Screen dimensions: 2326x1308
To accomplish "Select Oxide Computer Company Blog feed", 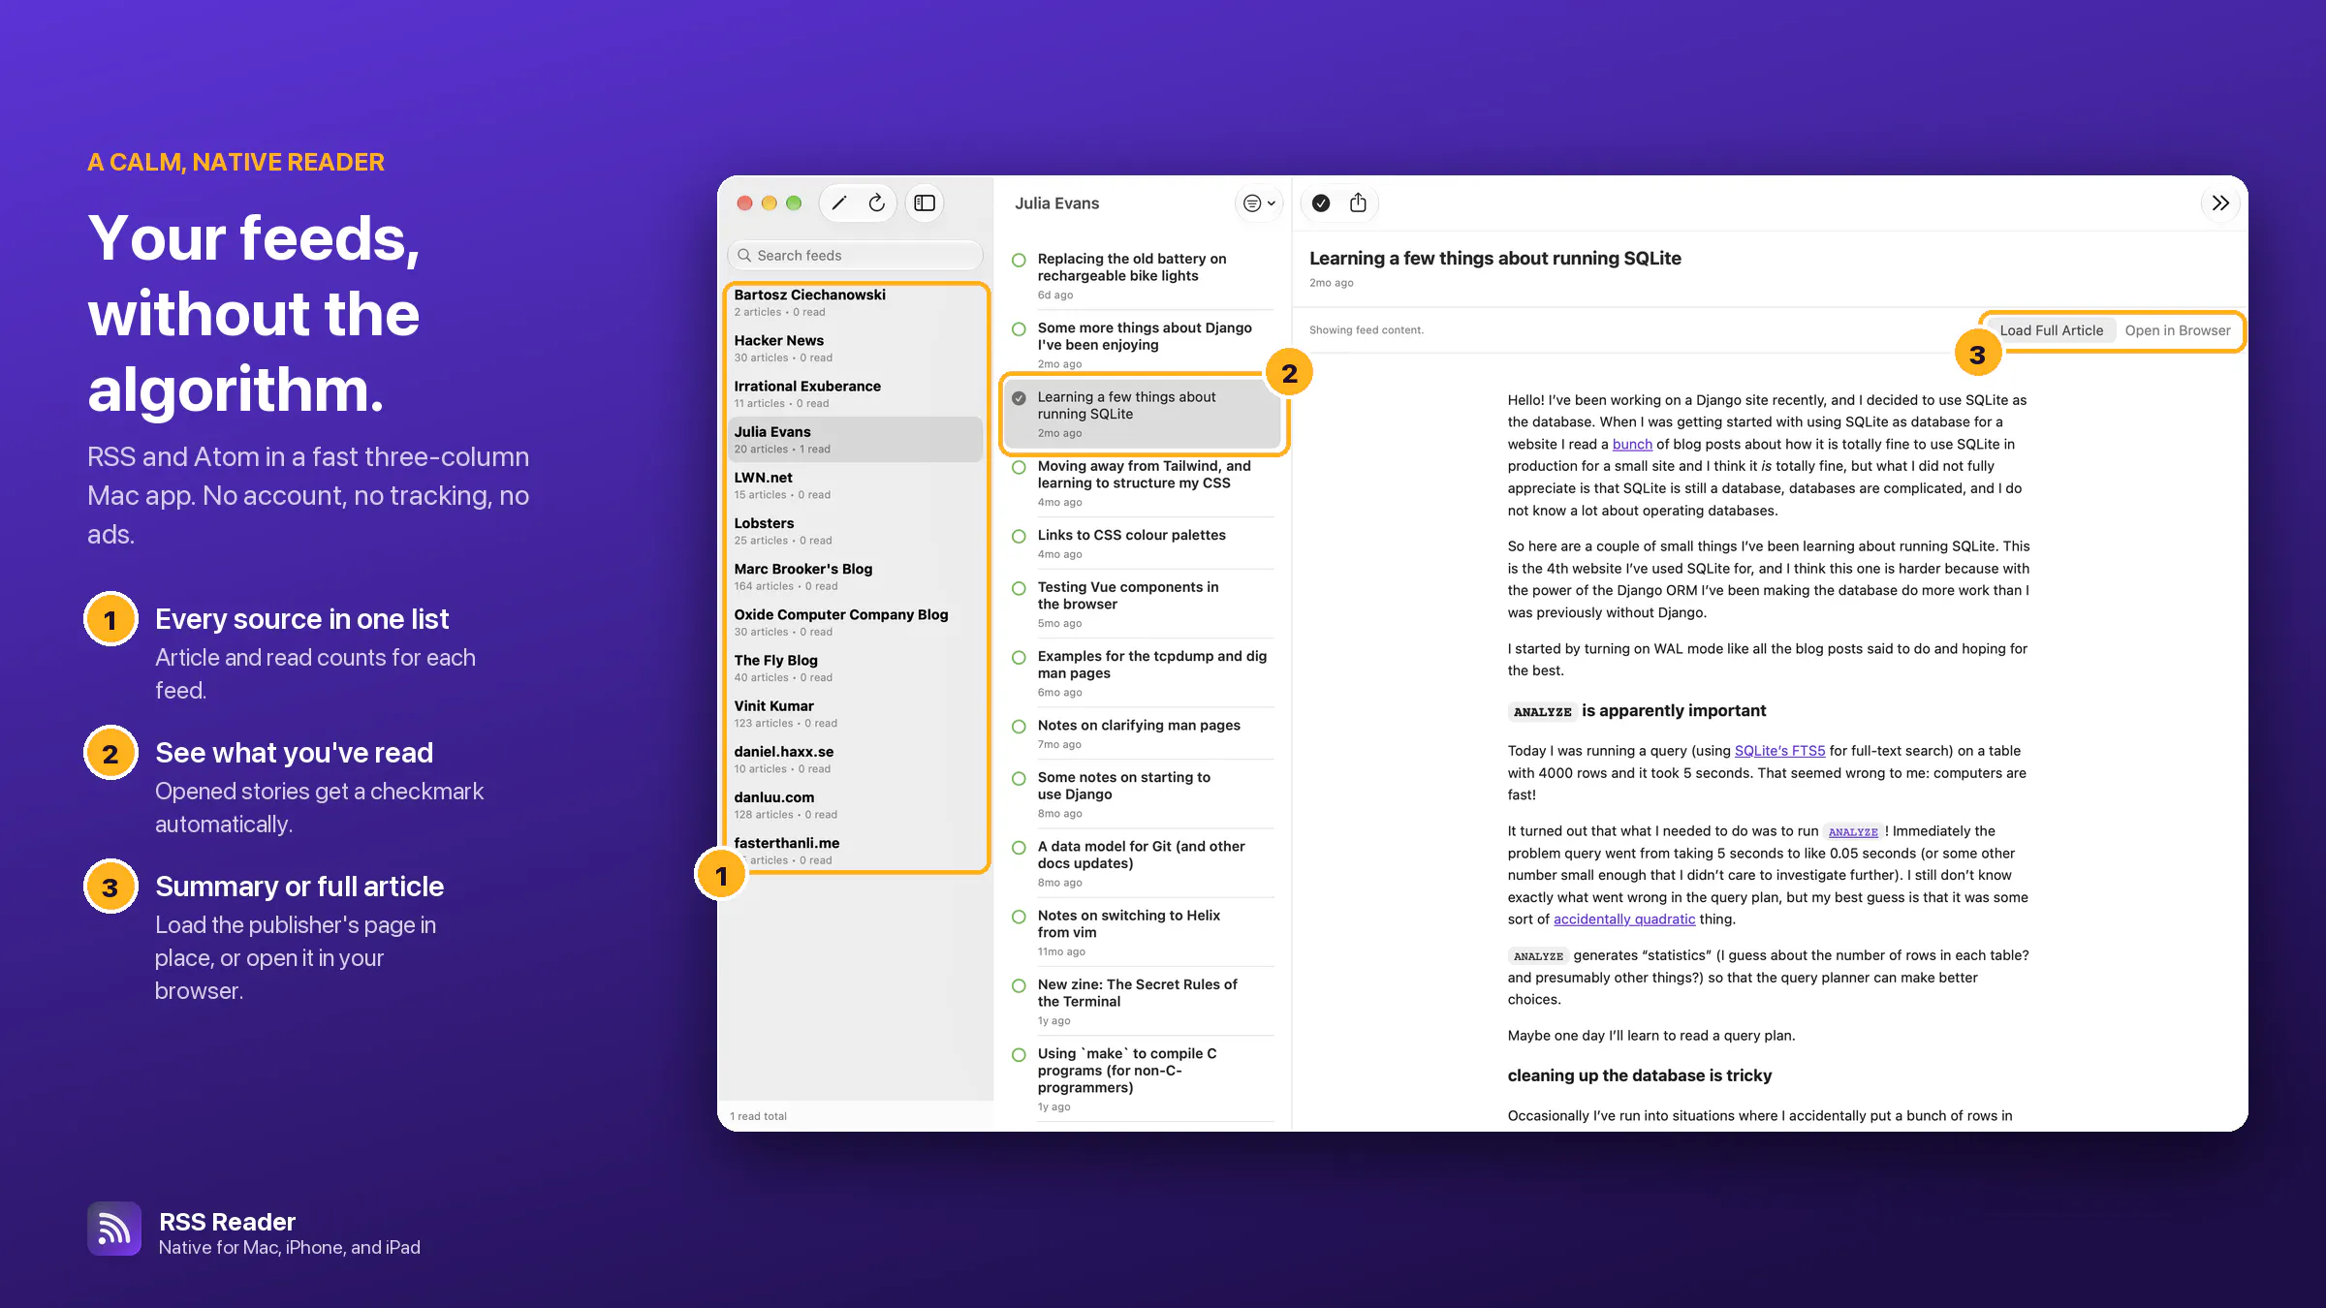I will coord(855,622).
